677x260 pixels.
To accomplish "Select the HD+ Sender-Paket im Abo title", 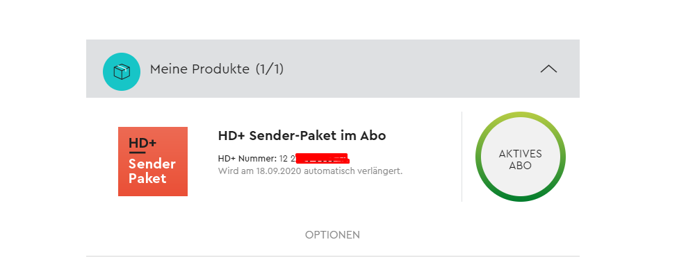I will [302, 136].
